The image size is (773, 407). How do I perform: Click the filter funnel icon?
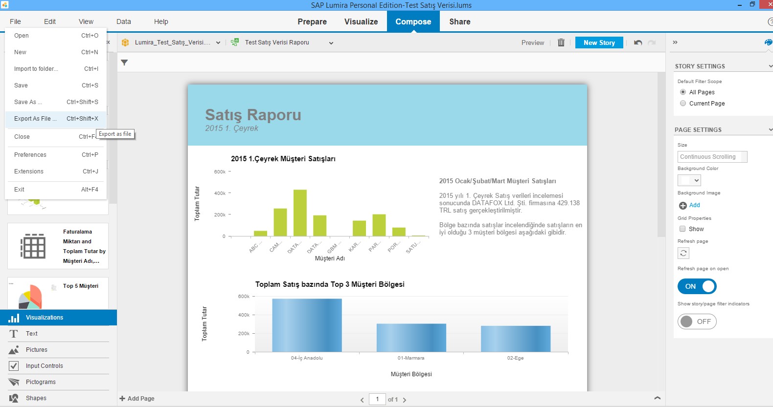coord(124,63)
